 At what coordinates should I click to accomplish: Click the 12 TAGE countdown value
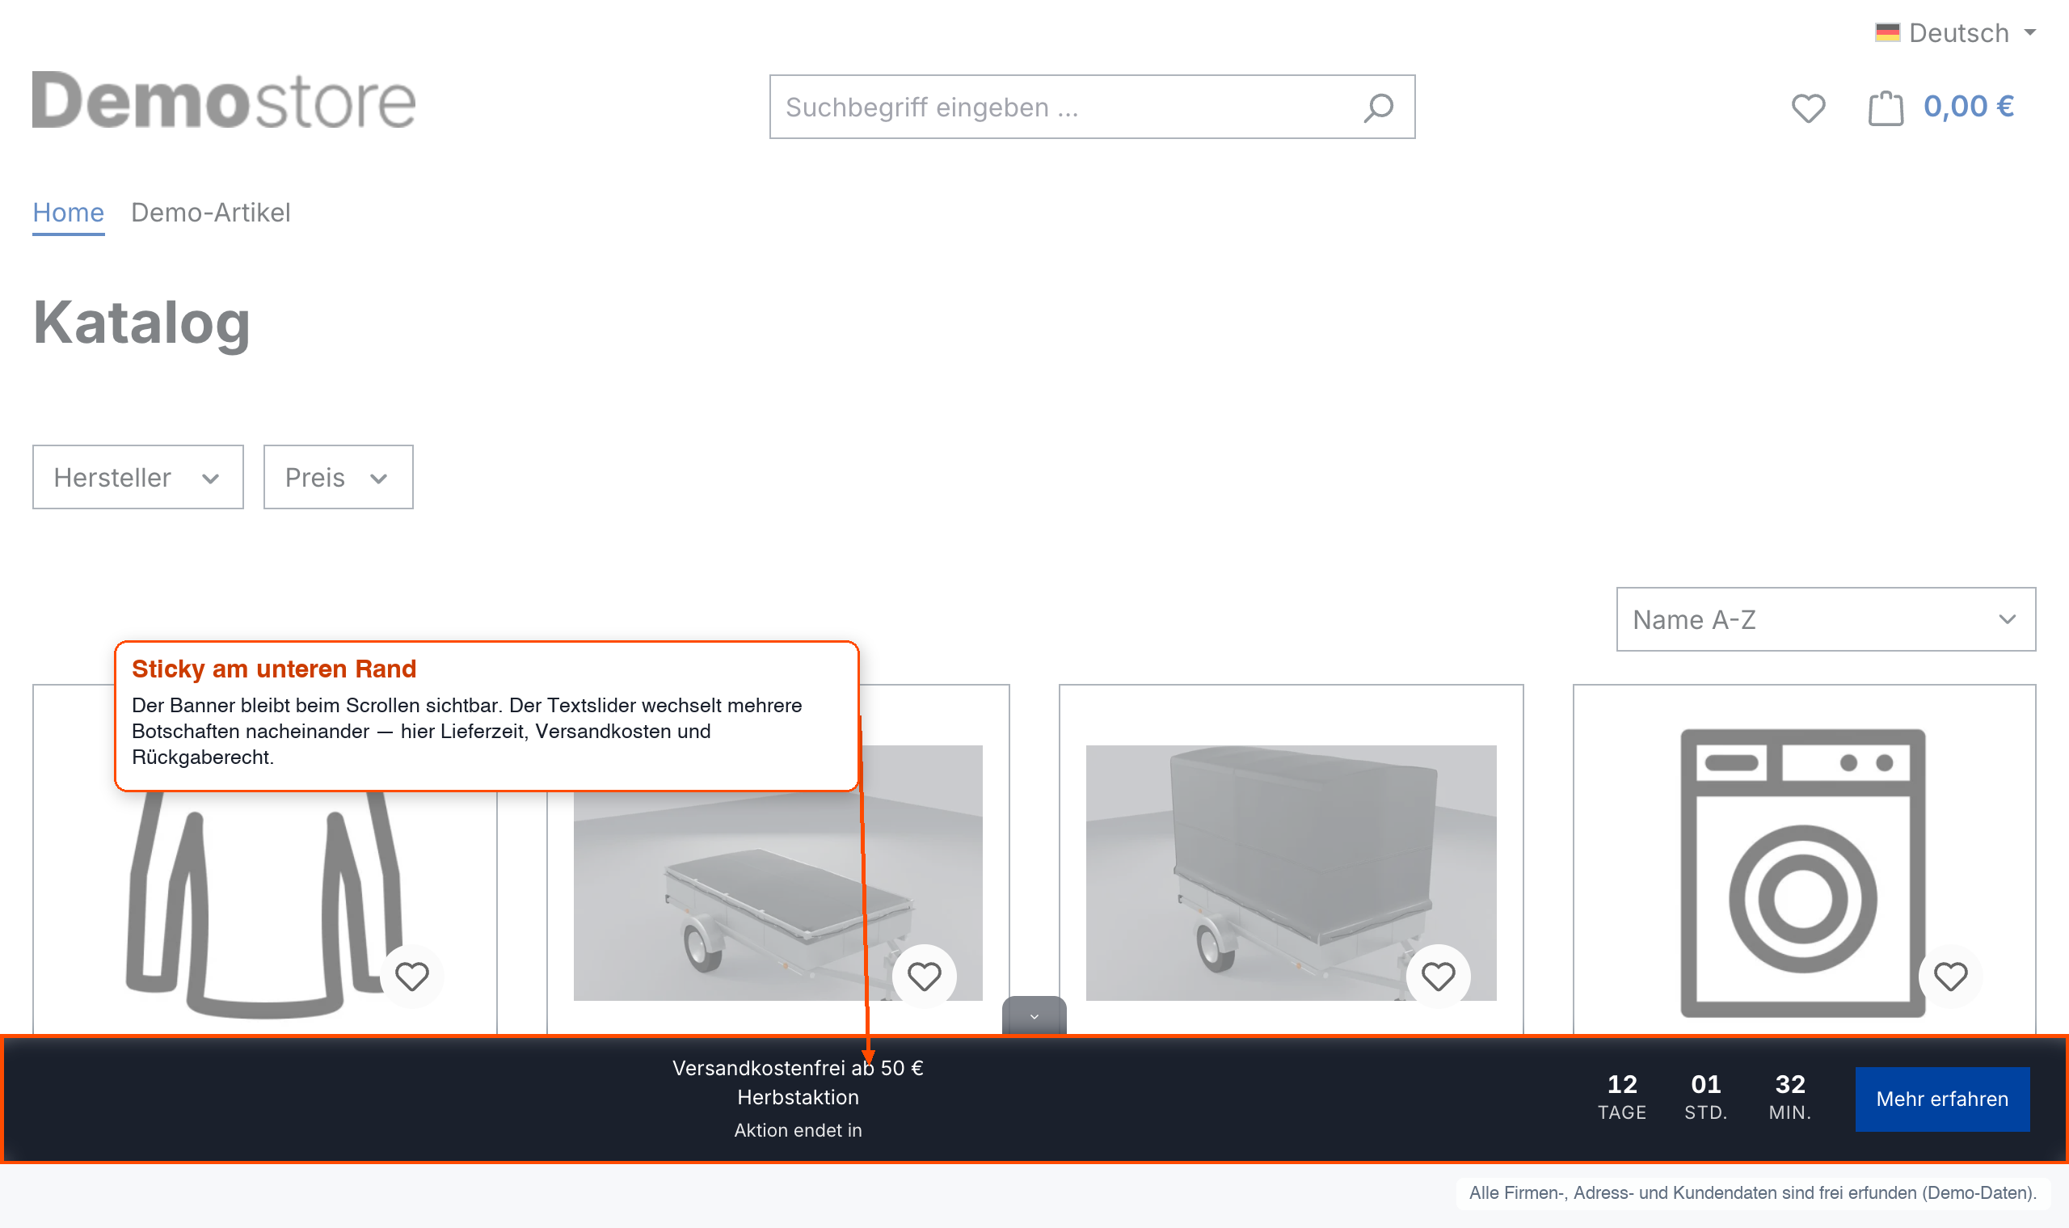click(1621, 1097)
